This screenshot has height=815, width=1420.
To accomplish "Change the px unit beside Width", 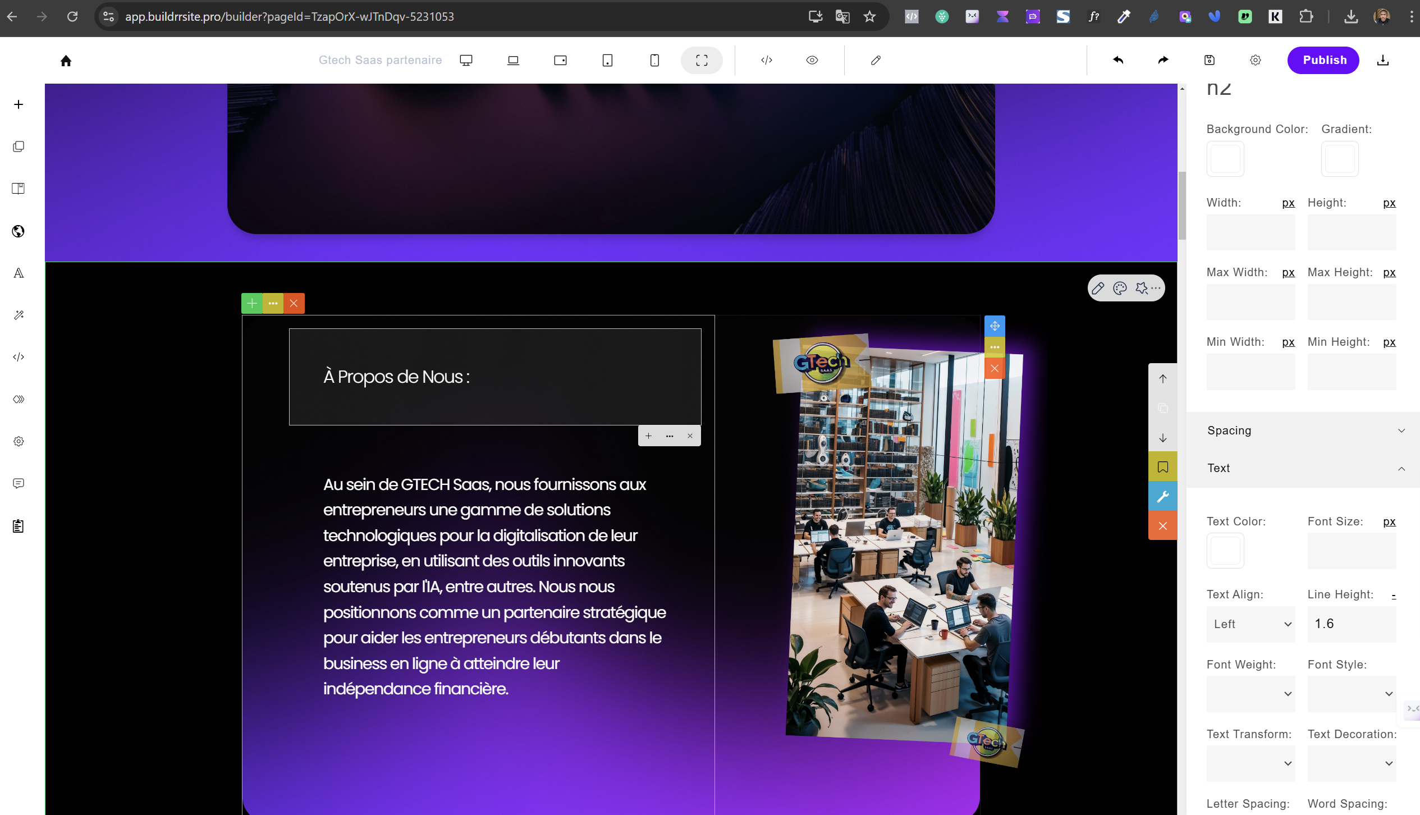I will pos(1288,203).
